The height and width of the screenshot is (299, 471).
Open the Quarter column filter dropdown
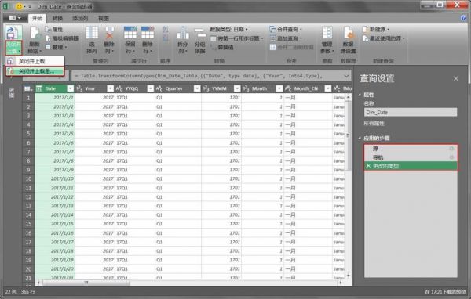pos(197,88)
